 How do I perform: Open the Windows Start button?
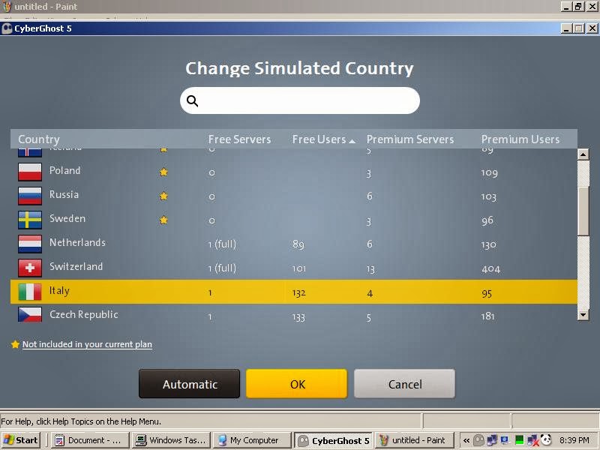pyautogui.click(x=22, y=440)
